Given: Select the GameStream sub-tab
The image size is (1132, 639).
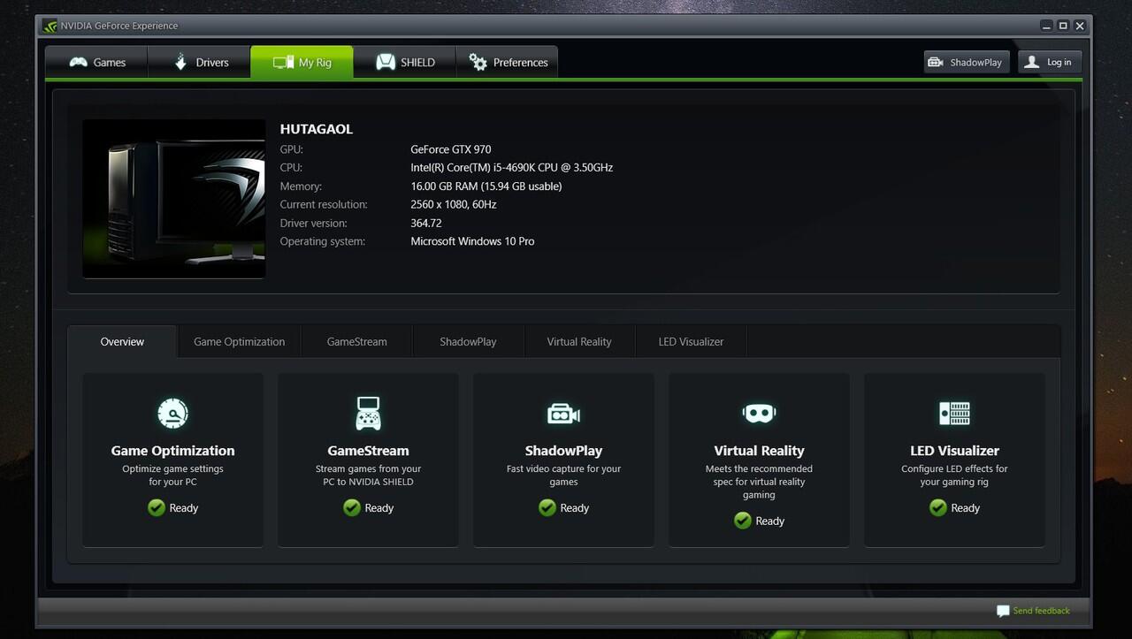Looking at the screenshot, I should 356,342.
